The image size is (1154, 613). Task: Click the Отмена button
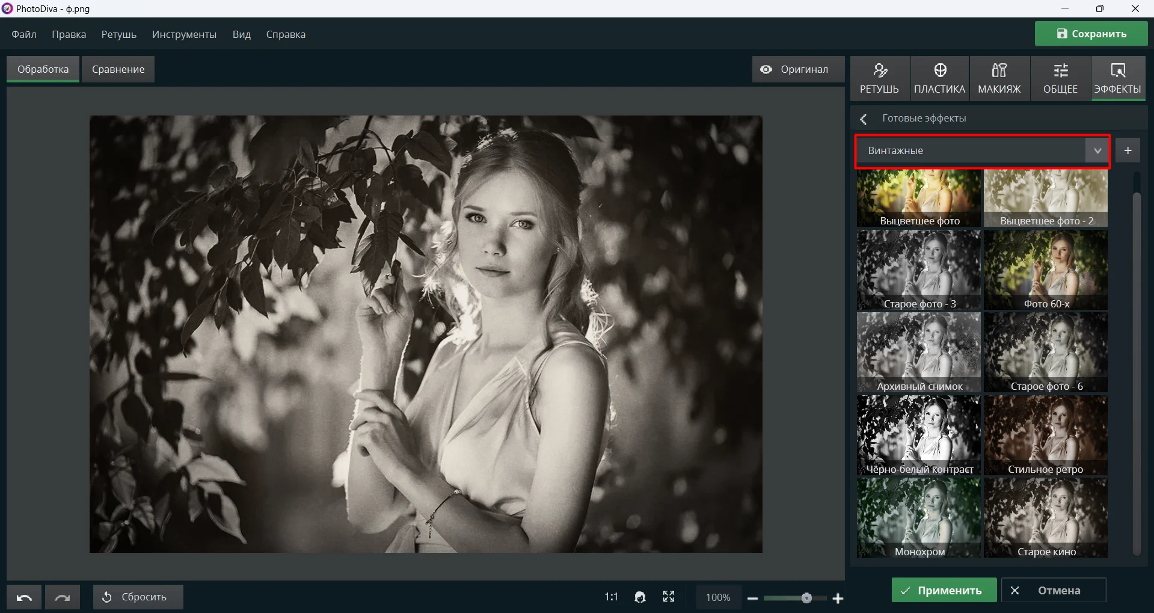1054,590
